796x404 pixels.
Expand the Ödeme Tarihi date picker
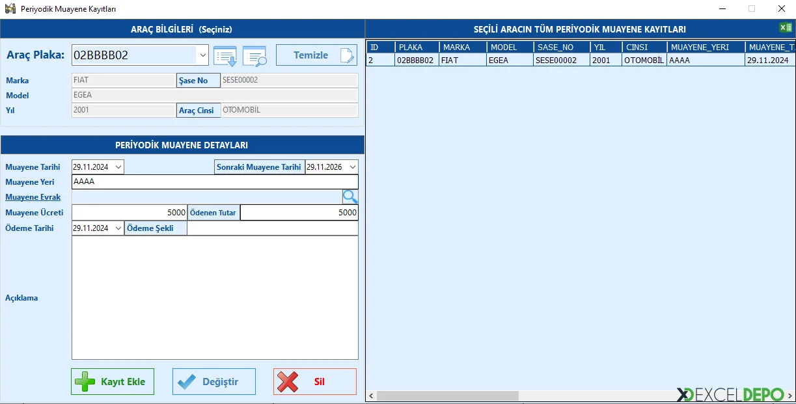click(x=118, y=228)
